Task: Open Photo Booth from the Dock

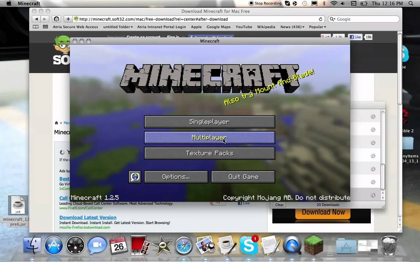Action: 140,245
